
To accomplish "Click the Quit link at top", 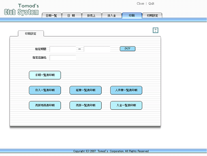I will (151, 4).
